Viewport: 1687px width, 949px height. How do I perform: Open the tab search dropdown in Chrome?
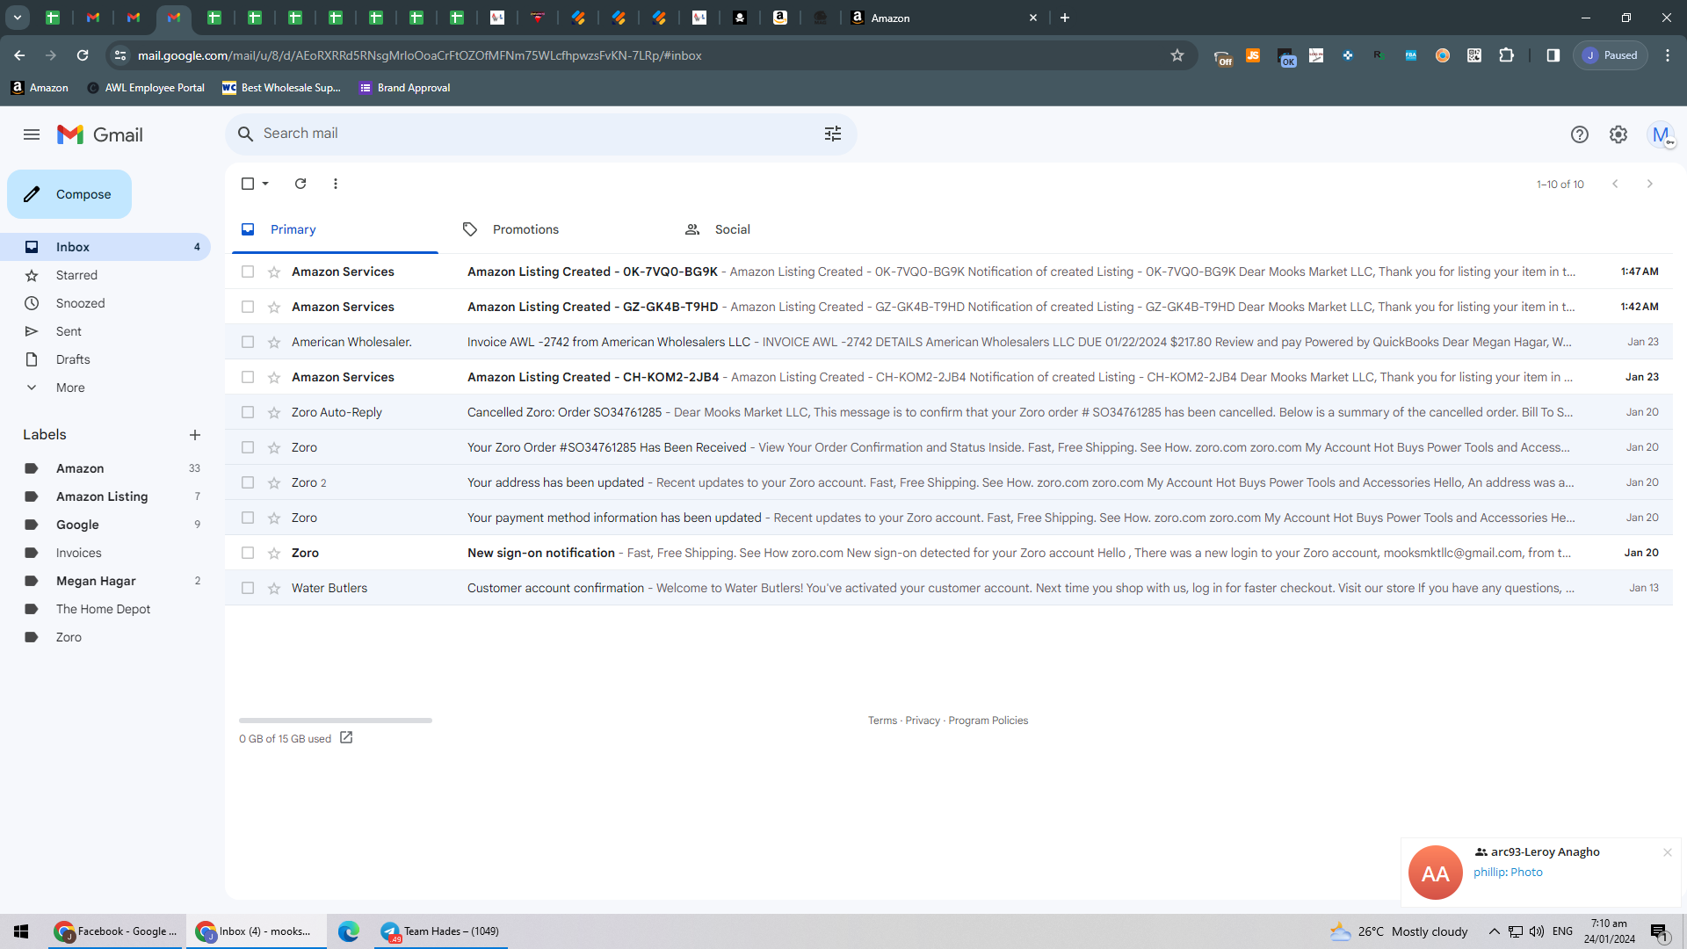click(18, 18)
